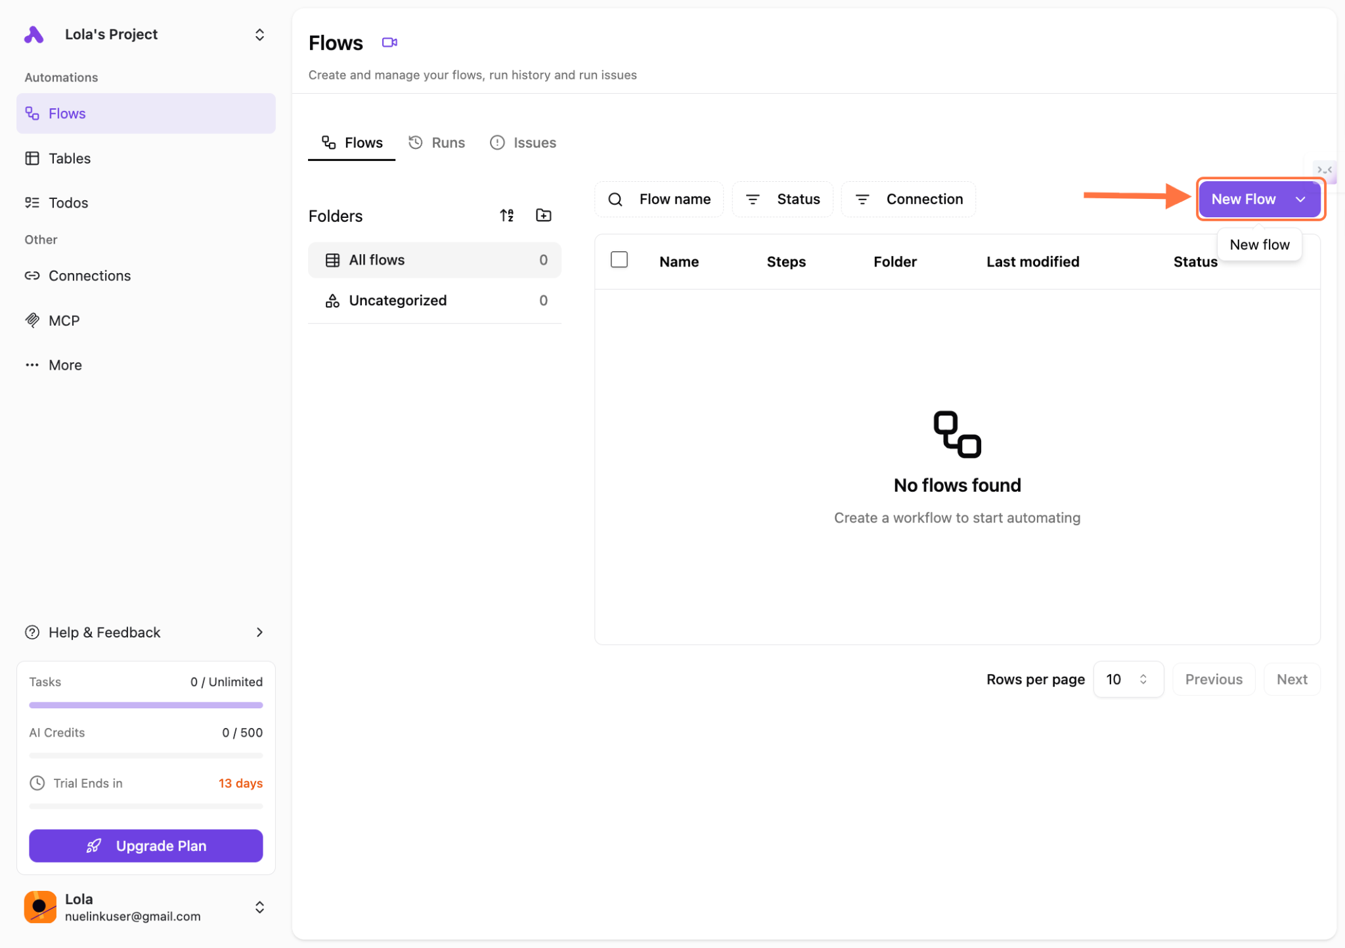The image size is (1345, 948).
Task: Open the Status filter
Action: point(783,199)
